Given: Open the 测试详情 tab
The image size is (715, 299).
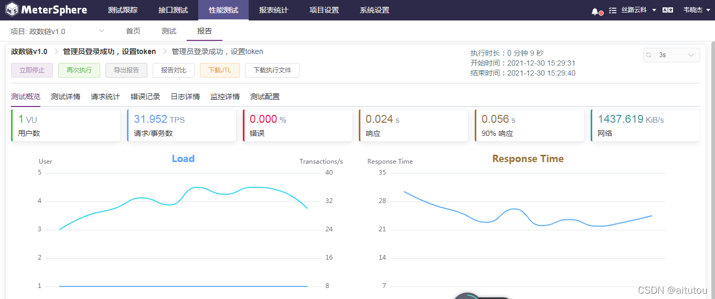Looking at the screenshot, I should 66,97.
